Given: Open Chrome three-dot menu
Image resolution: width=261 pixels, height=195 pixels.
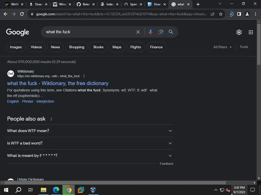Looking at the screenshot, I should point(255,14).
